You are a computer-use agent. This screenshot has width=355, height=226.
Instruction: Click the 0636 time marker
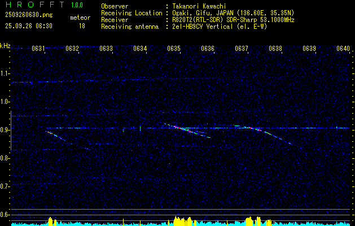coord(208,49)
